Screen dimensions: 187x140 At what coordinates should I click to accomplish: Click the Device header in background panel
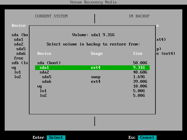tap(18, 25)
